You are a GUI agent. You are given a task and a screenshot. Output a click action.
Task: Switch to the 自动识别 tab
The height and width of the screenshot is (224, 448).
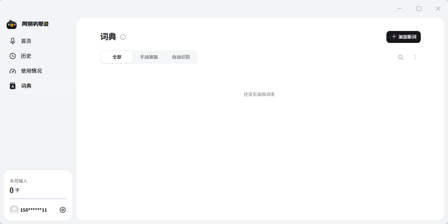click(181, 57)
